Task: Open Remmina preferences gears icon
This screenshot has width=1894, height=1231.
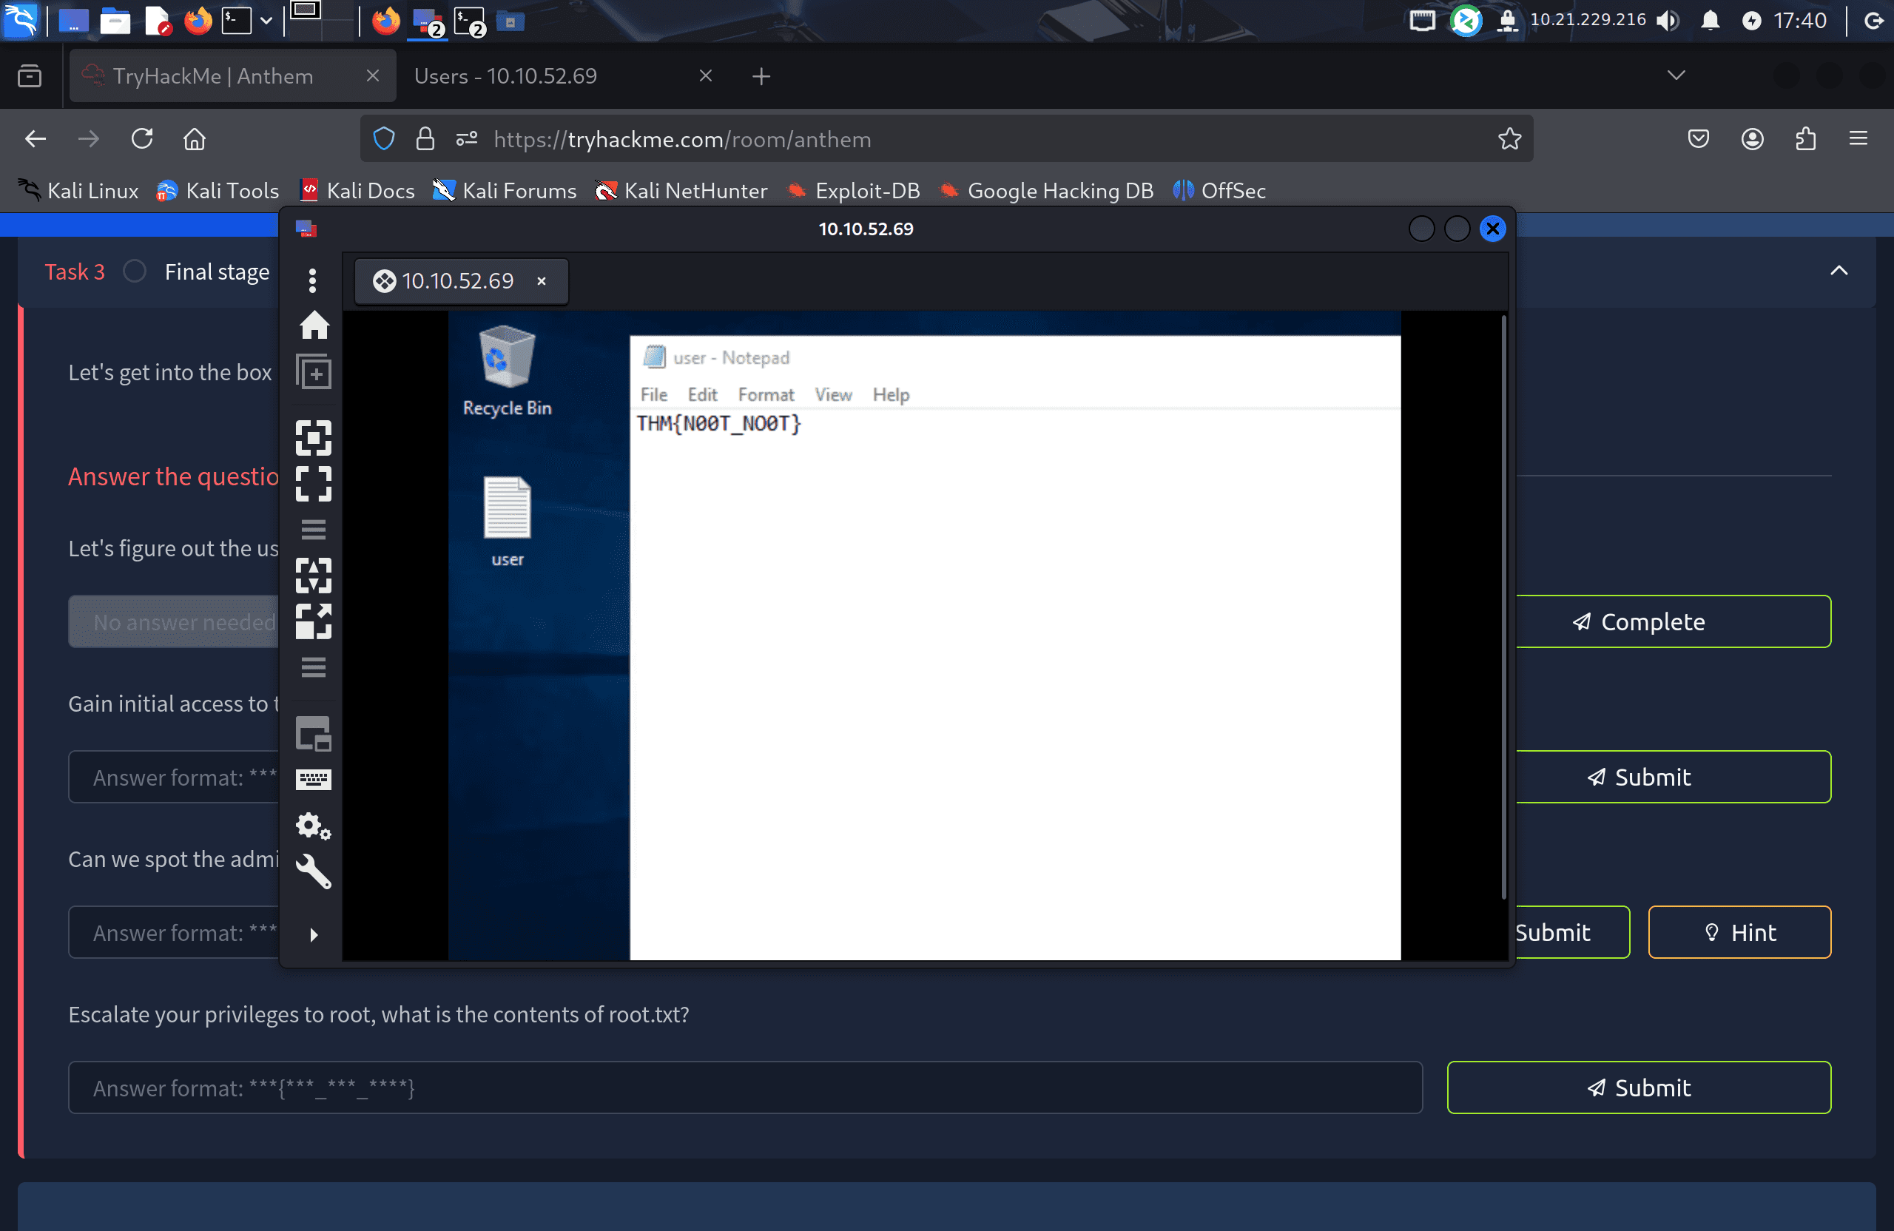Action: pos(314,826)
